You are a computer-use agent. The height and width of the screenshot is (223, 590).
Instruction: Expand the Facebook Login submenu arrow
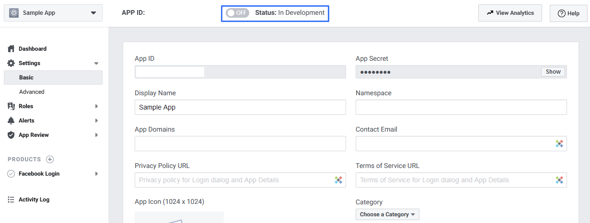pos(96,174)
